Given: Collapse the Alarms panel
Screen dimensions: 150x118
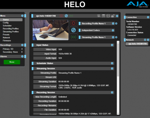Looking at the screenshot, I should 22,56.
